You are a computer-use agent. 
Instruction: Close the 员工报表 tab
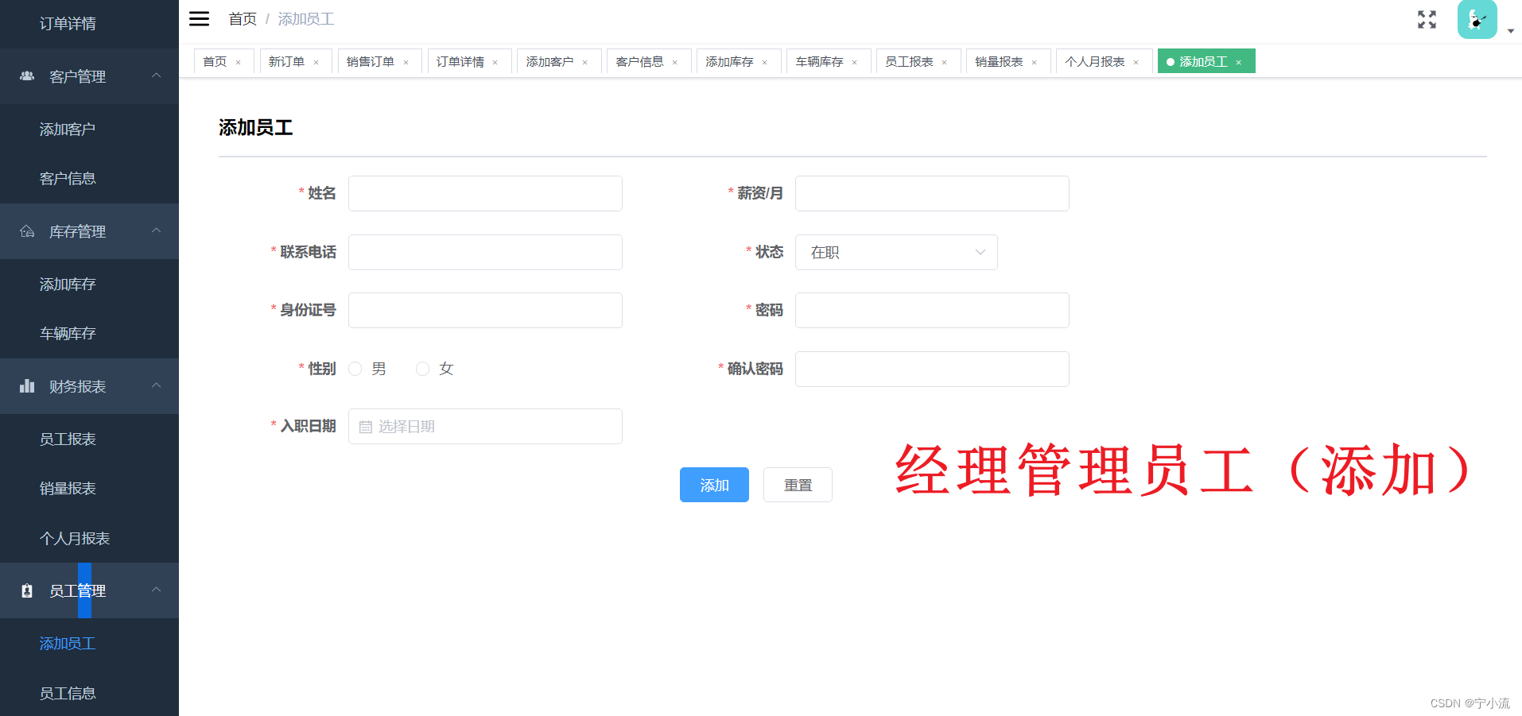coord(944,62)
